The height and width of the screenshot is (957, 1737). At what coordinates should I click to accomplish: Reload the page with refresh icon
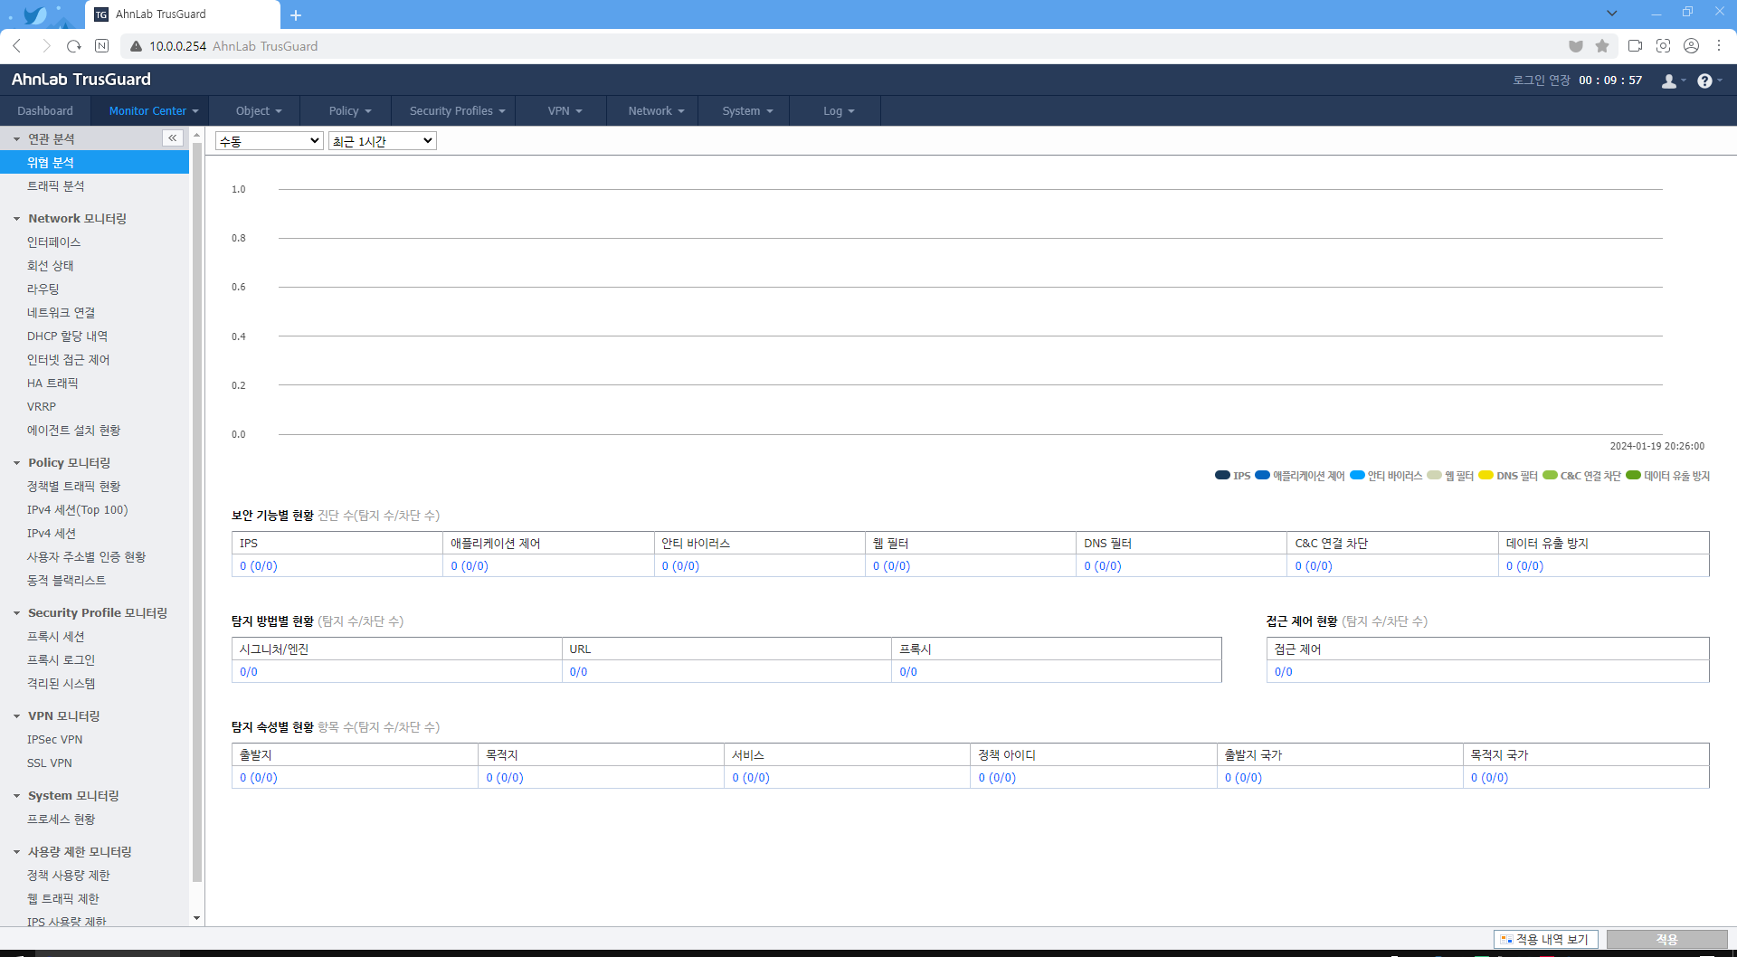[74, 46]
